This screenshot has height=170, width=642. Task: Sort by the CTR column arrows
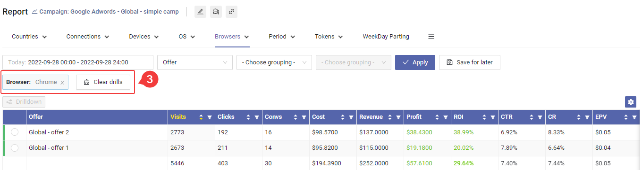532,117
